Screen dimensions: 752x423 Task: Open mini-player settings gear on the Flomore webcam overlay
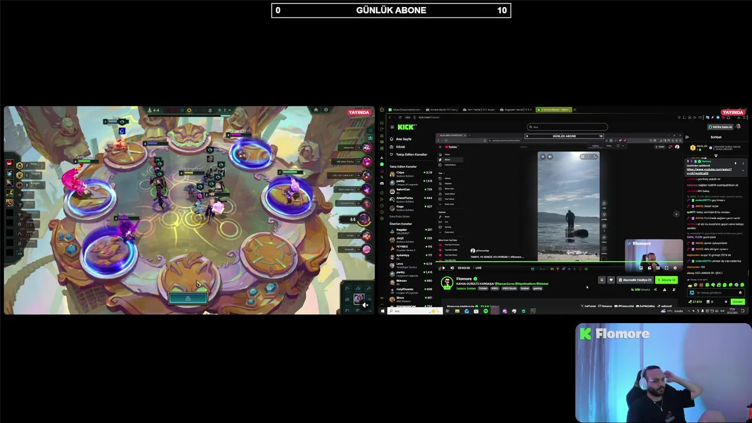click(675, 268)
